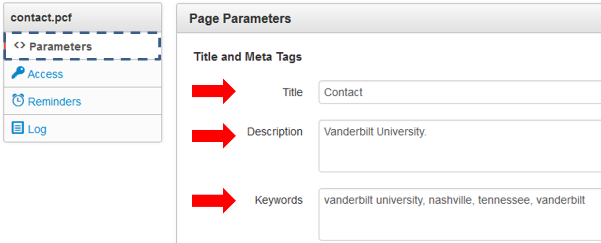Select the Parameters menu item

[x=60, y=46]
